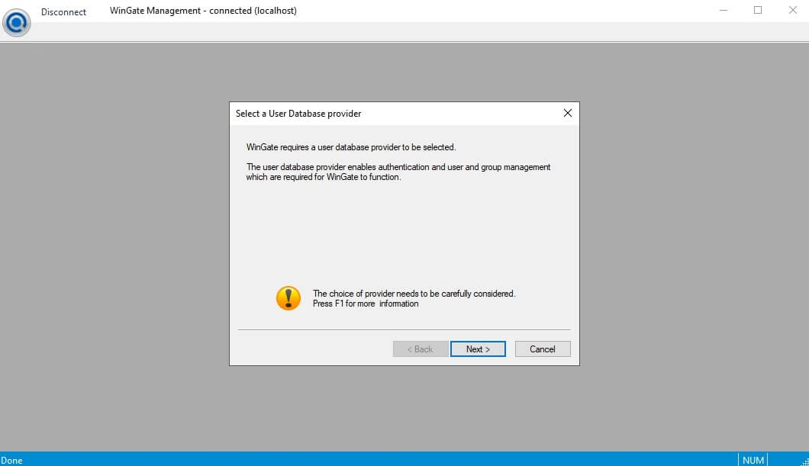Click the Disconnect toolbar button

63,12
